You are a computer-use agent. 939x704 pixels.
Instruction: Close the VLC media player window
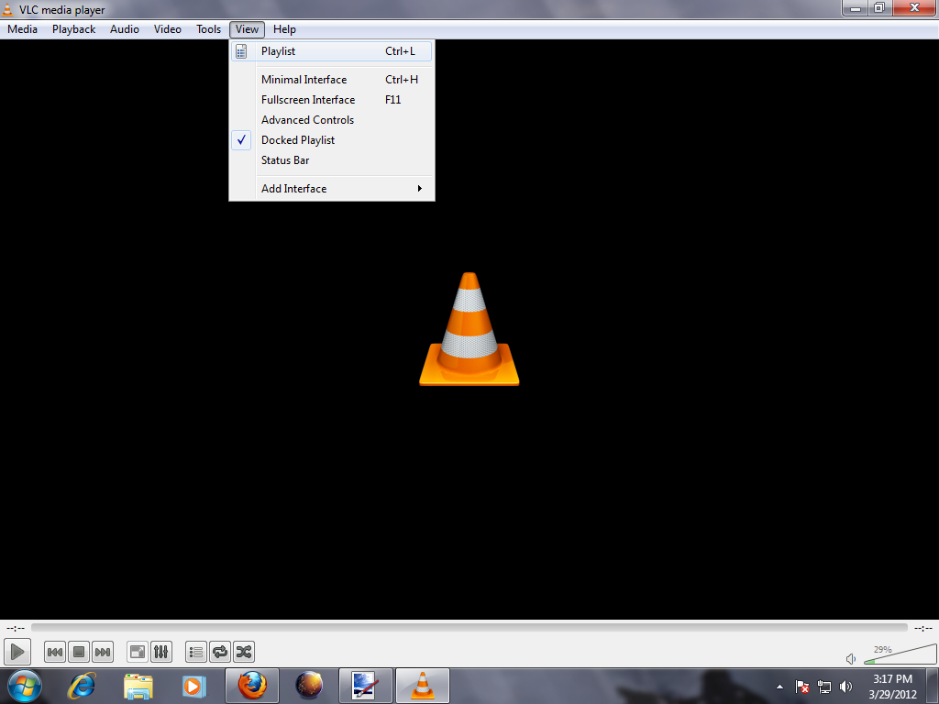(x=914, y=8)
